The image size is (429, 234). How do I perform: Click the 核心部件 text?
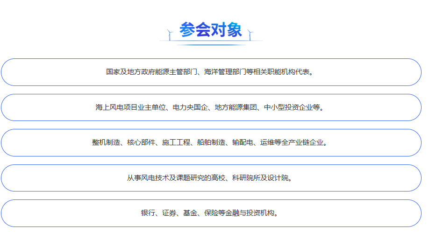point(141,142)
